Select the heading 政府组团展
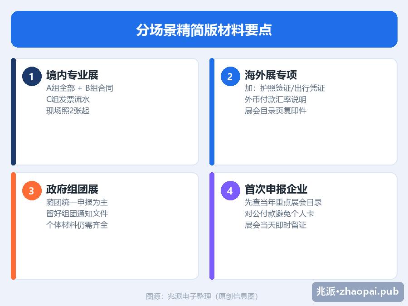Viewport: 408px width, 306px height. (72, 189)
